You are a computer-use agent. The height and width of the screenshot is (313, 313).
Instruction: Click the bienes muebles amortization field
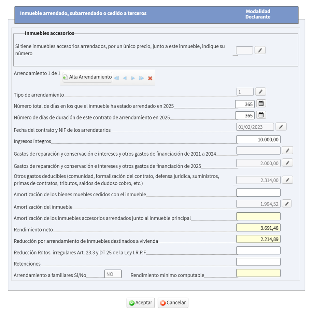click(x=258, y=193)
